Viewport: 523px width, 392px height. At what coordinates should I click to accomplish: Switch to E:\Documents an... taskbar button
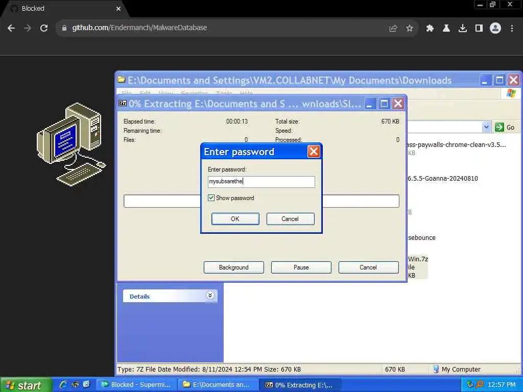point(218,385)
